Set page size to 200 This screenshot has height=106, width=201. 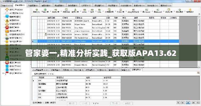click(x=193, y=103)
